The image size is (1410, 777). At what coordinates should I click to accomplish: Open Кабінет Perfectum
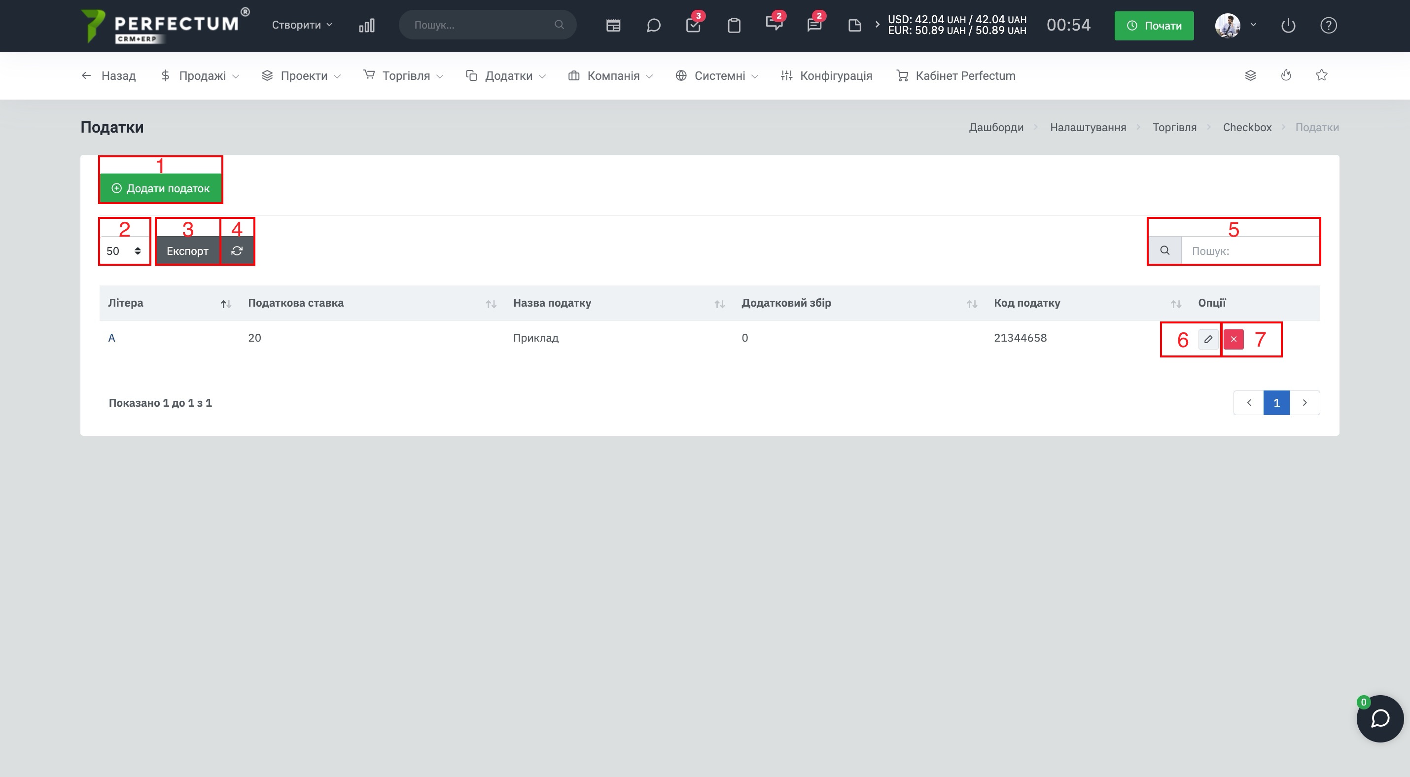955,75
